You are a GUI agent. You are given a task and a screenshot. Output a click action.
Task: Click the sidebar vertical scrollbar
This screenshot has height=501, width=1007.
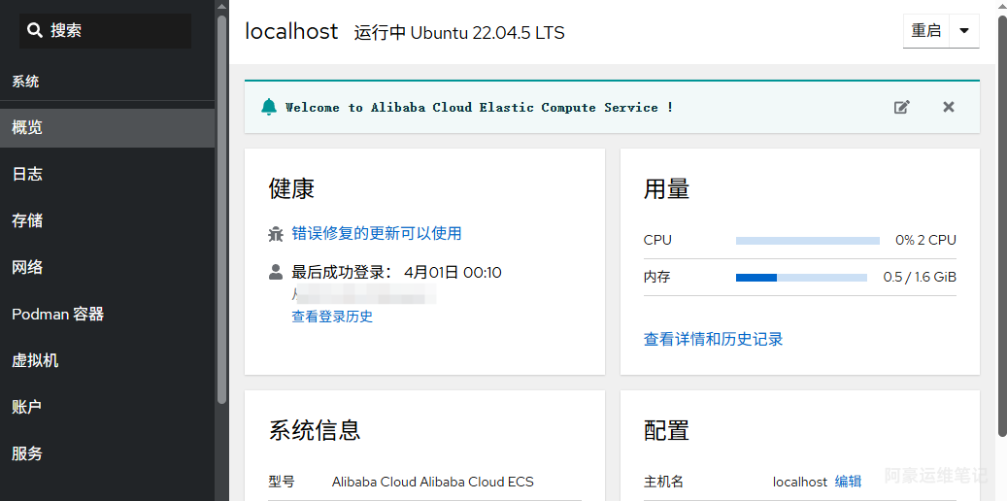point(221,210)
